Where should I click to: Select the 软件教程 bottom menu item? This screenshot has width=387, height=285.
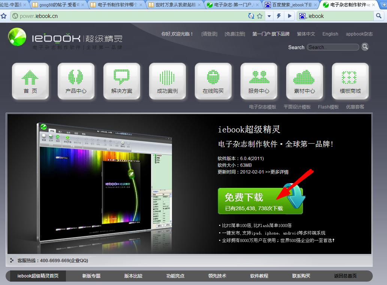point(259,276)
